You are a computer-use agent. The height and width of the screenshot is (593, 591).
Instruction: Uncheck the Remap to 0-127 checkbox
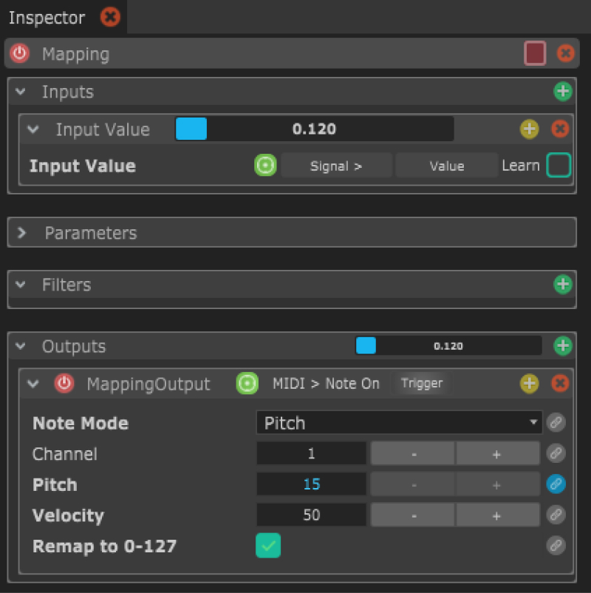pyautogui.click(x=268, y=546)
